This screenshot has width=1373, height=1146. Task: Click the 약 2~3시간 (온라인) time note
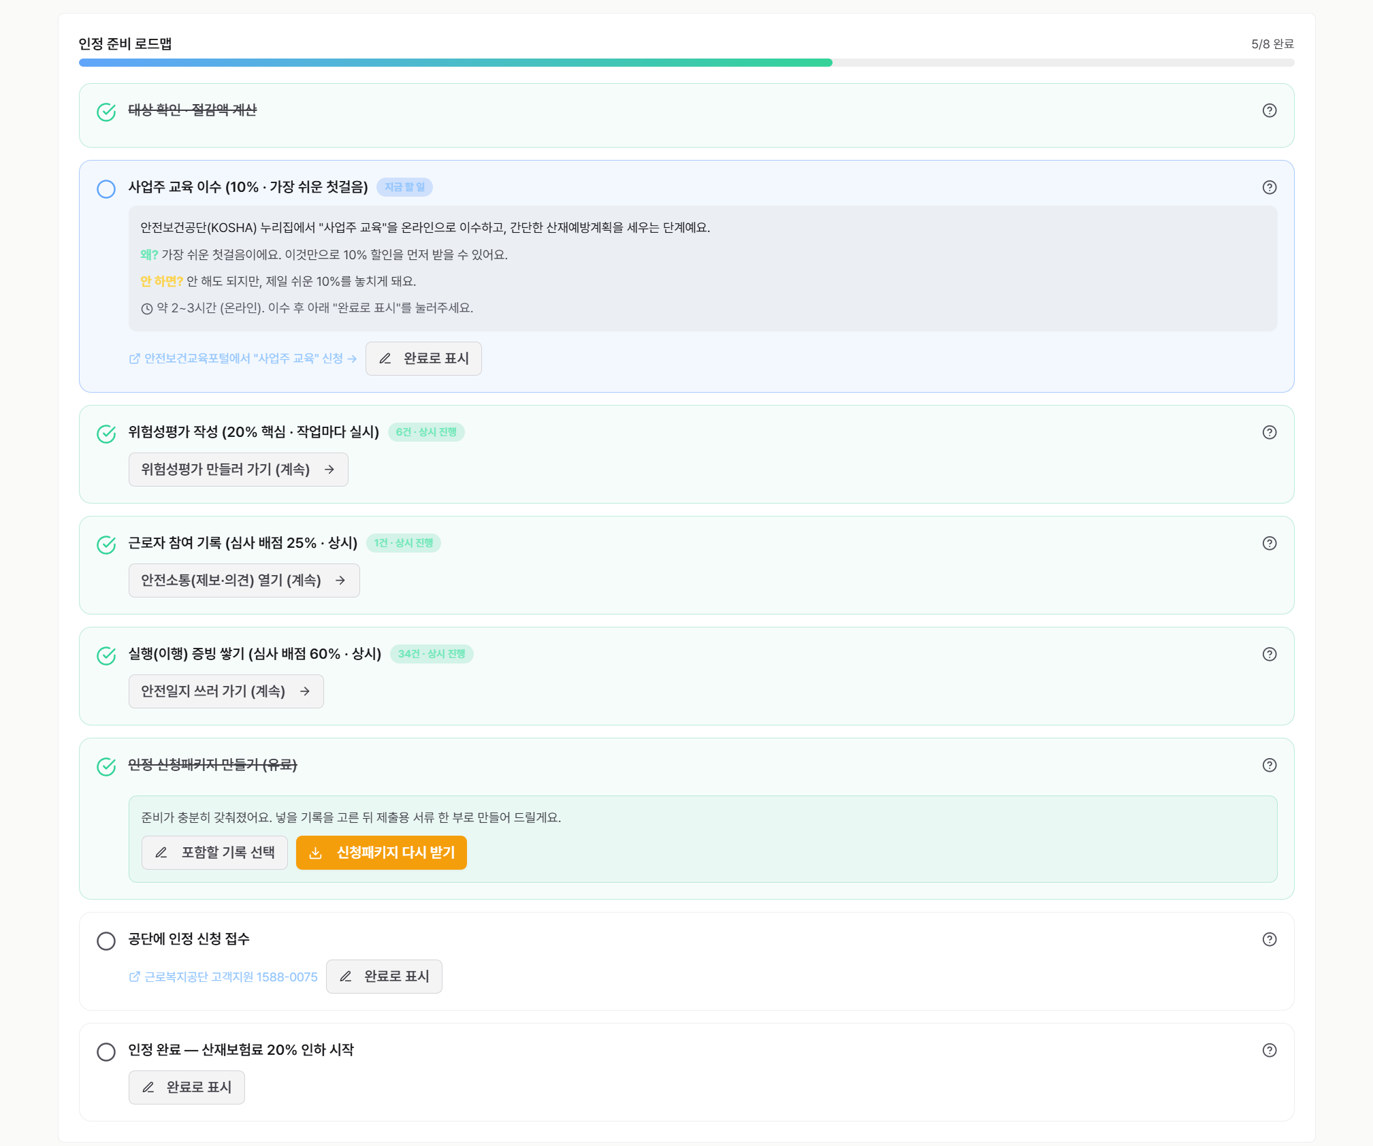coord(307,308)
